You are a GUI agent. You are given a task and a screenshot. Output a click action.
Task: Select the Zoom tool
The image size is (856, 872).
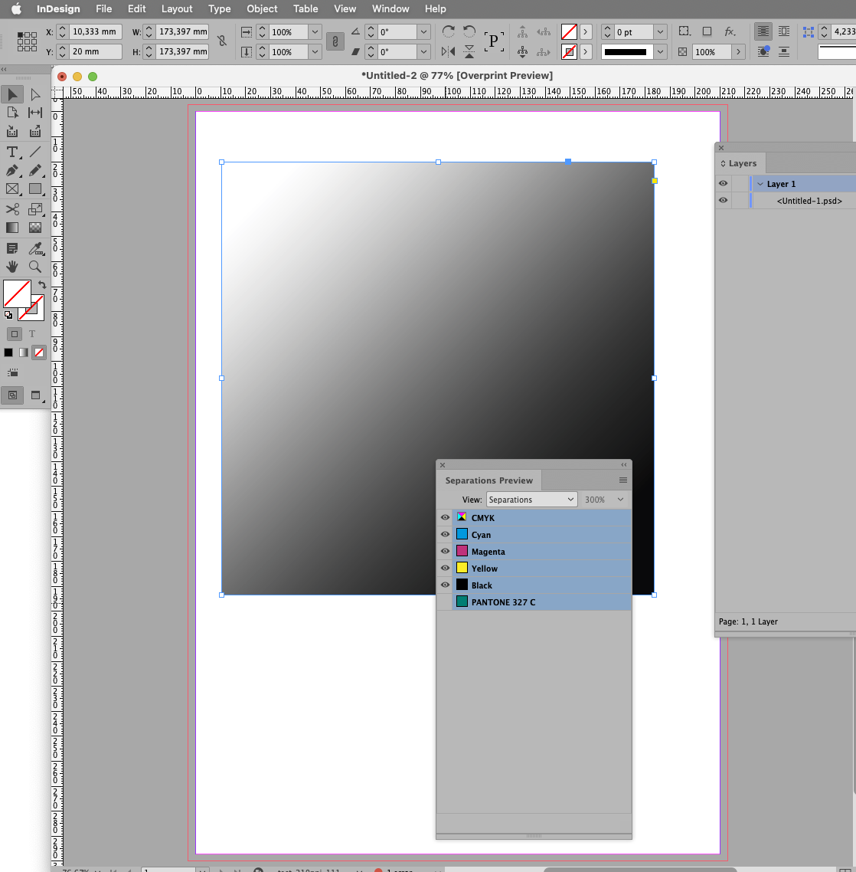click(34, 267)
